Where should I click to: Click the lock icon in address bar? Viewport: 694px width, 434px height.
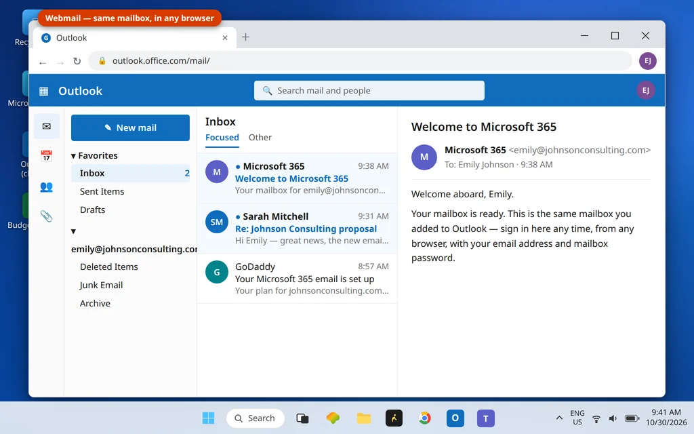102,60
